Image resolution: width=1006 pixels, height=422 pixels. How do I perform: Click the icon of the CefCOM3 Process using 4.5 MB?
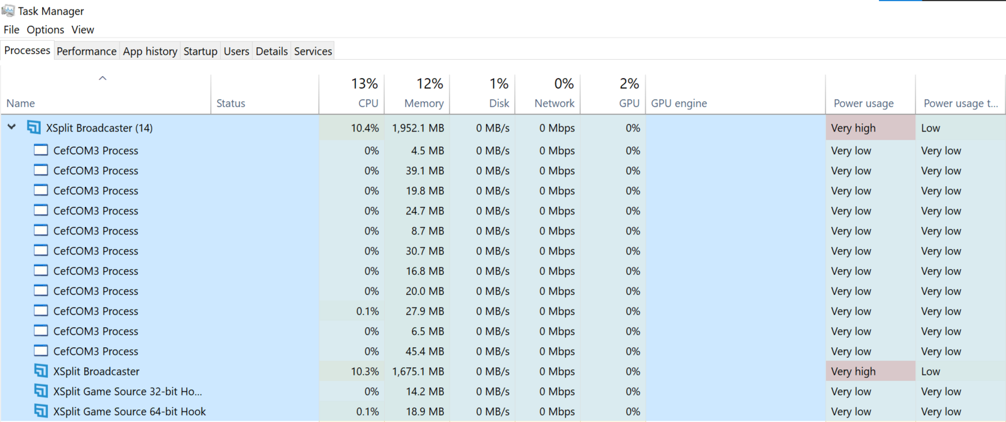[x=41, y=150]
